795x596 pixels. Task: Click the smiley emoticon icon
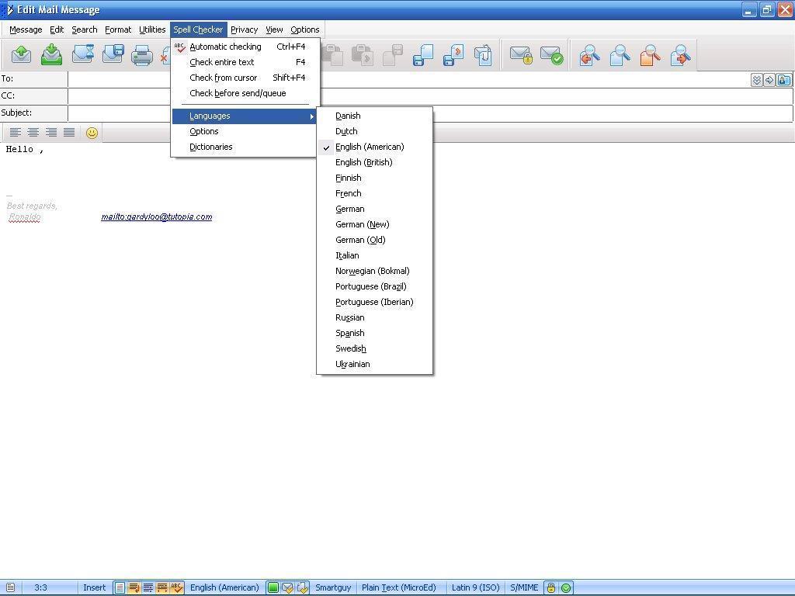[92, 133]
